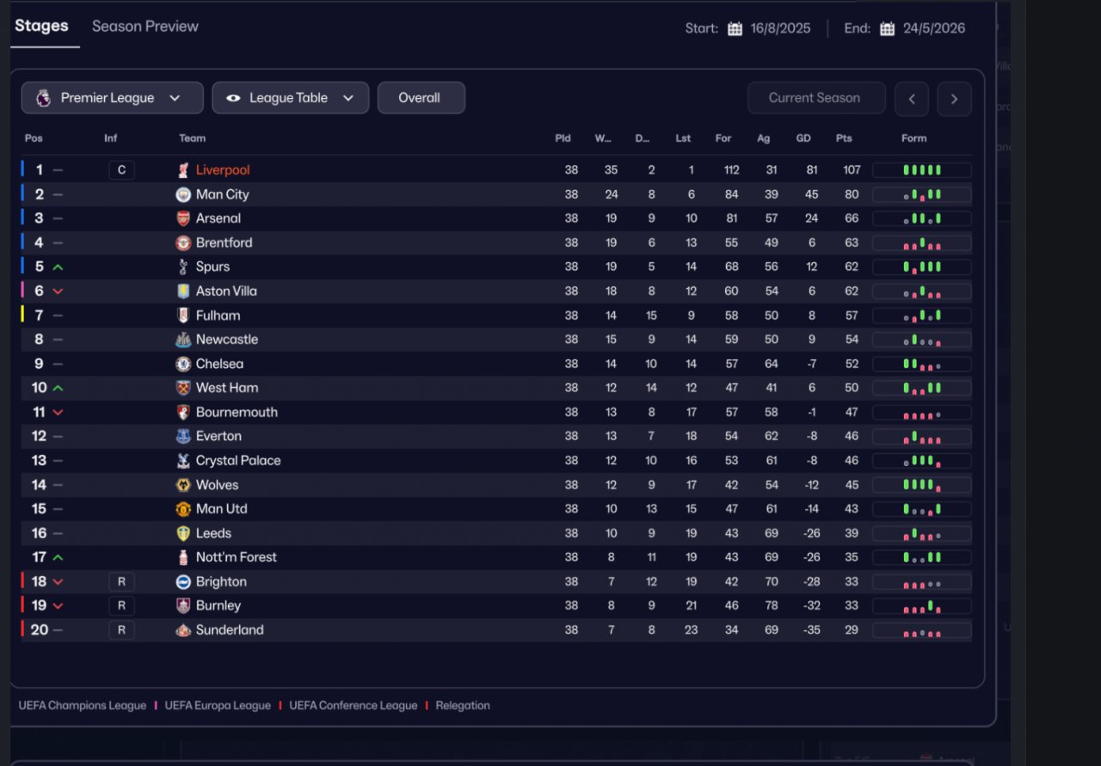
Task: Click the Sunderland club crest
Action: point(182,629)
